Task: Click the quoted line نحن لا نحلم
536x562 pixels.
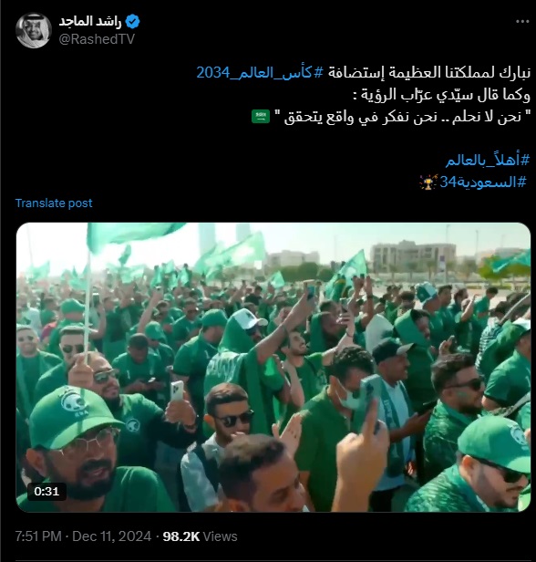Action: [x=402, y=117]
